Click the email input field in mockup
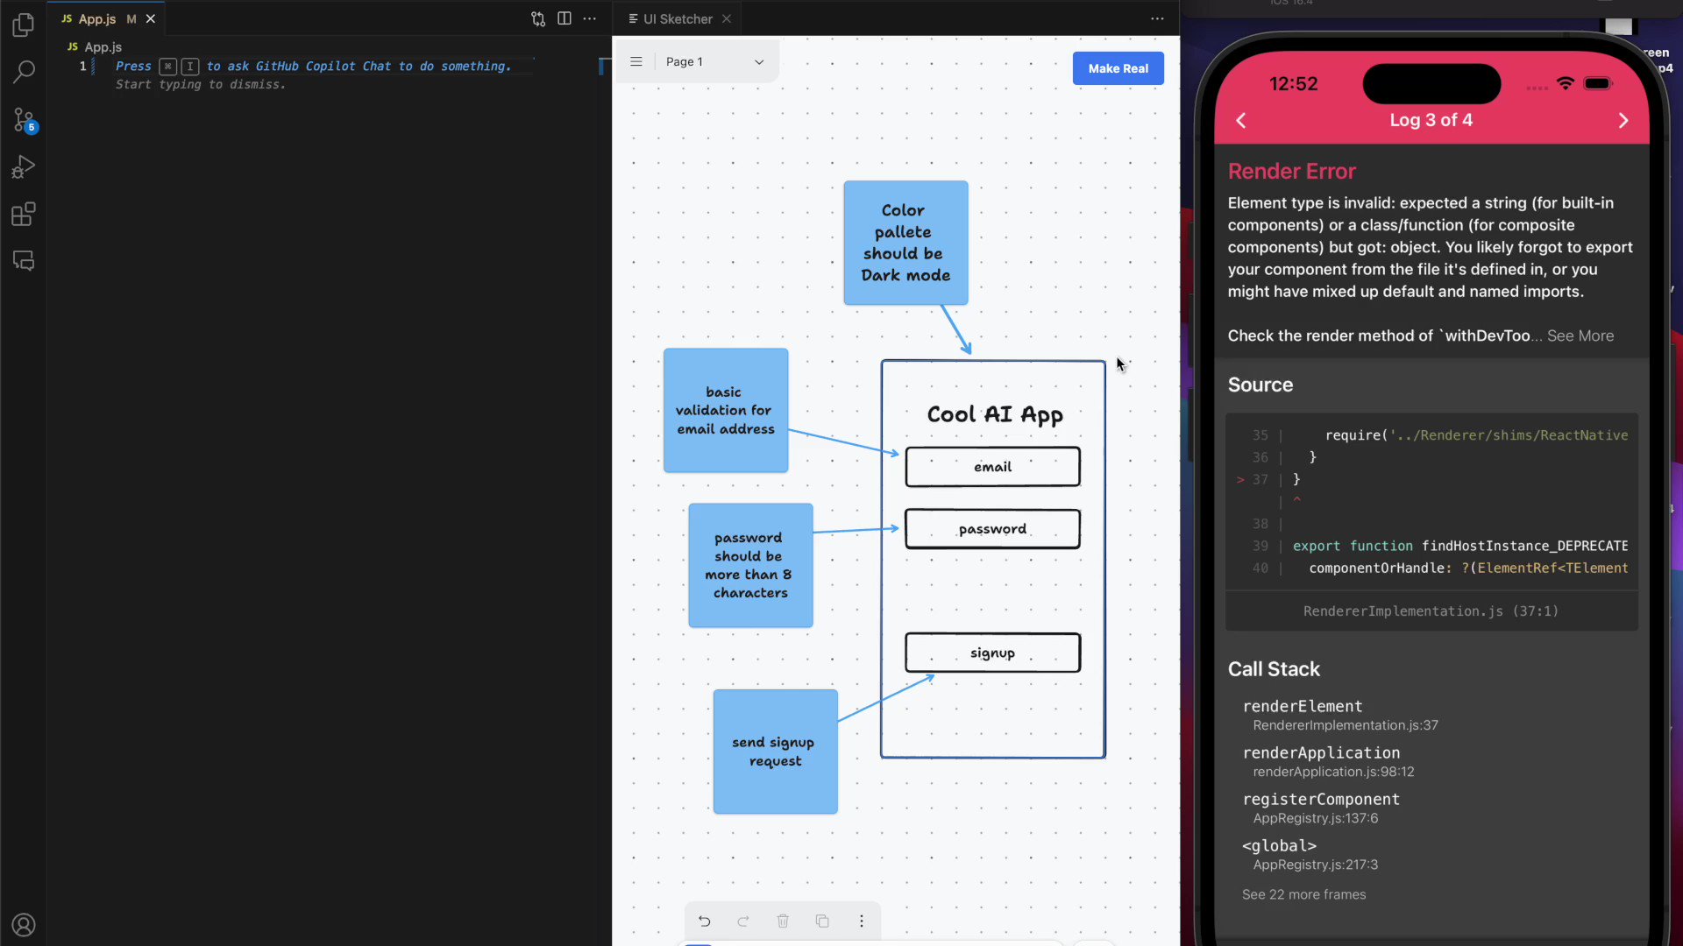1683x946 pixels. [x=991, y=465]
